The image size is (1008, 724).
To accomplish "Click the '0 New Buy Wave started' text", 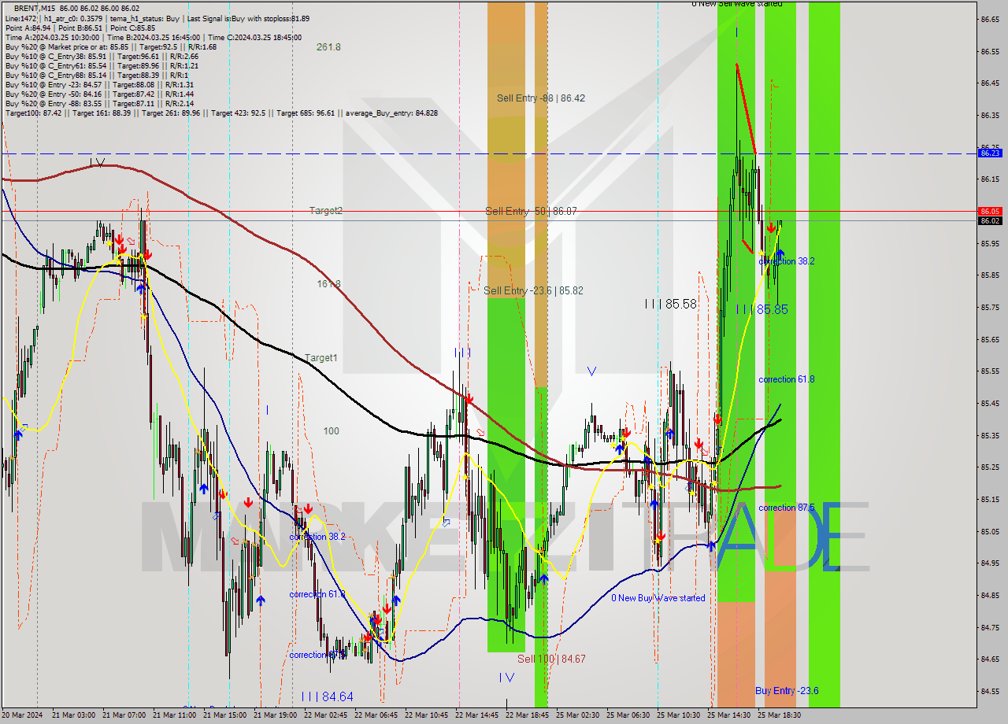I will click(x=658, y=598).
